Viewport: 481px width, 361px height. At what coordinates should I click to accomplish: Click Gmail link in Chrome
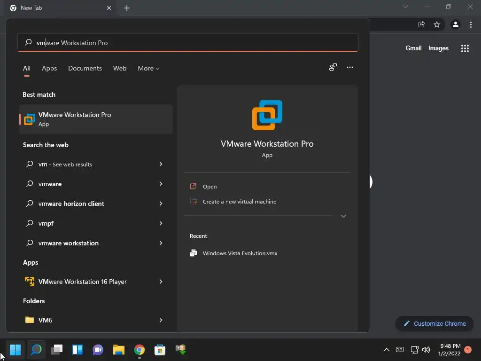[x=413, y=48]
